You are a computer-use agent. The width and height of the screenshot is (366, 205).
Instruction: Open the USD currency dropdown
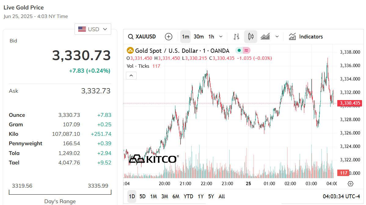pos(93,29)
